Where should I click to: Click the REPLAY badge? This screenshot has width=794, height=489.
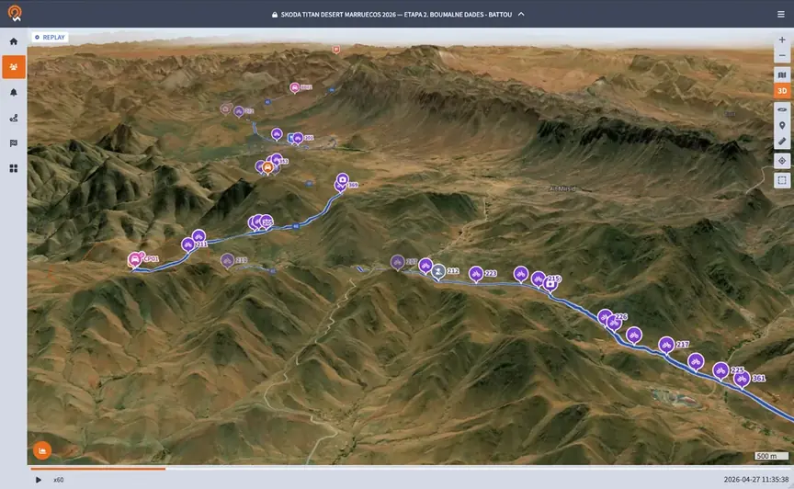[50, 37]
